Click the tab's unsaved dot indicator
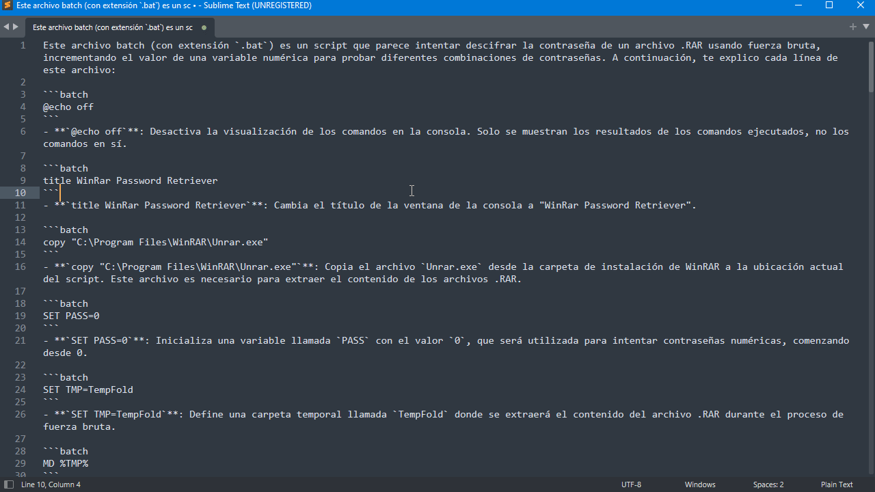 (x=204, y=28)
